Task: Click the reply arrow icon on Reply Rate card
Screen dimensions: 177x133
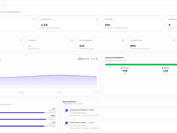Action: pyautogui.click(x=161, y=19)
